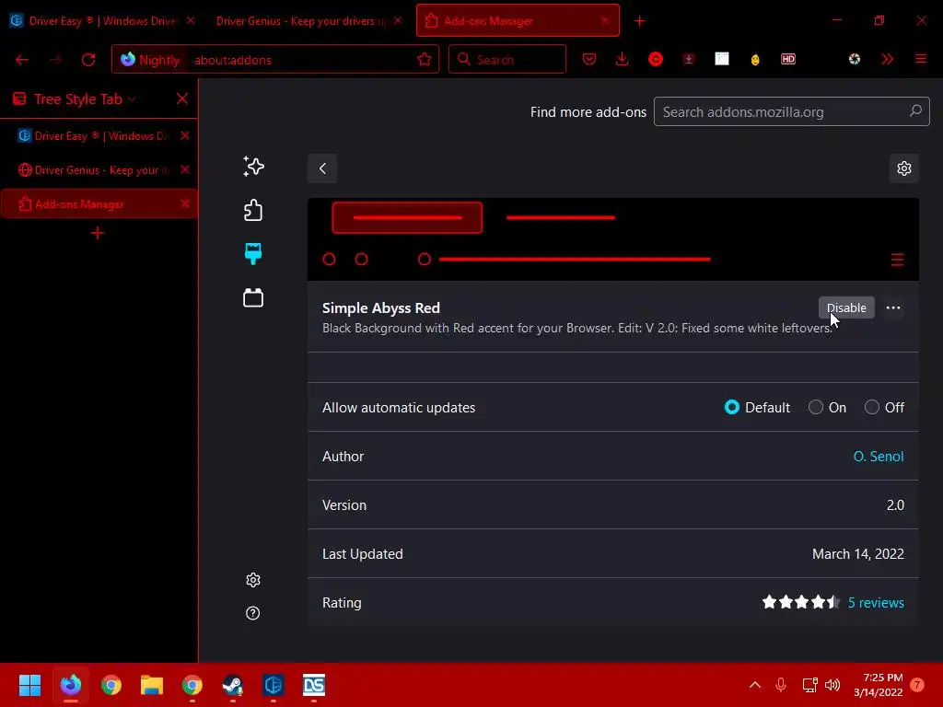Open author O. Senol link
943x707 pixels.
click(x=878, y=457)
